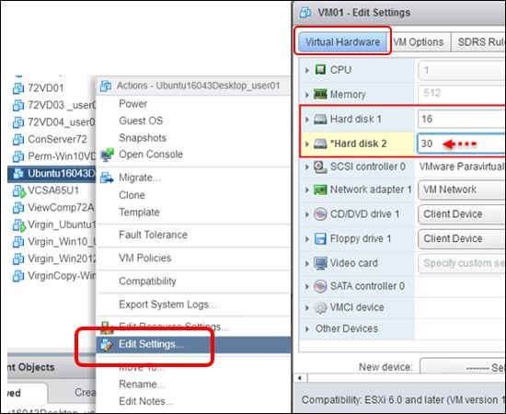Screen dimensions: 506x414
Task: Expand the CPU settings row
Action: point(307,70)
